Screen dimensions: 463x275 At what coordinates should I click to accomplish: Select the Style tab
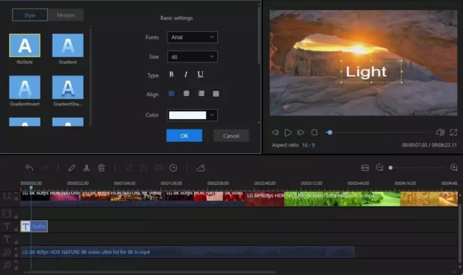[30, 15]
